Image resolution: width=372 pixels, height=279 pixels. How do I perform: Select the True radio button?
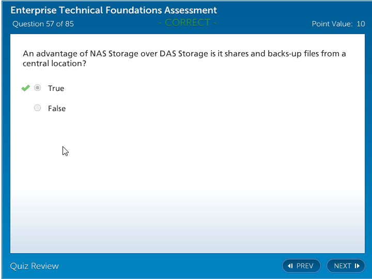point(37,88)
